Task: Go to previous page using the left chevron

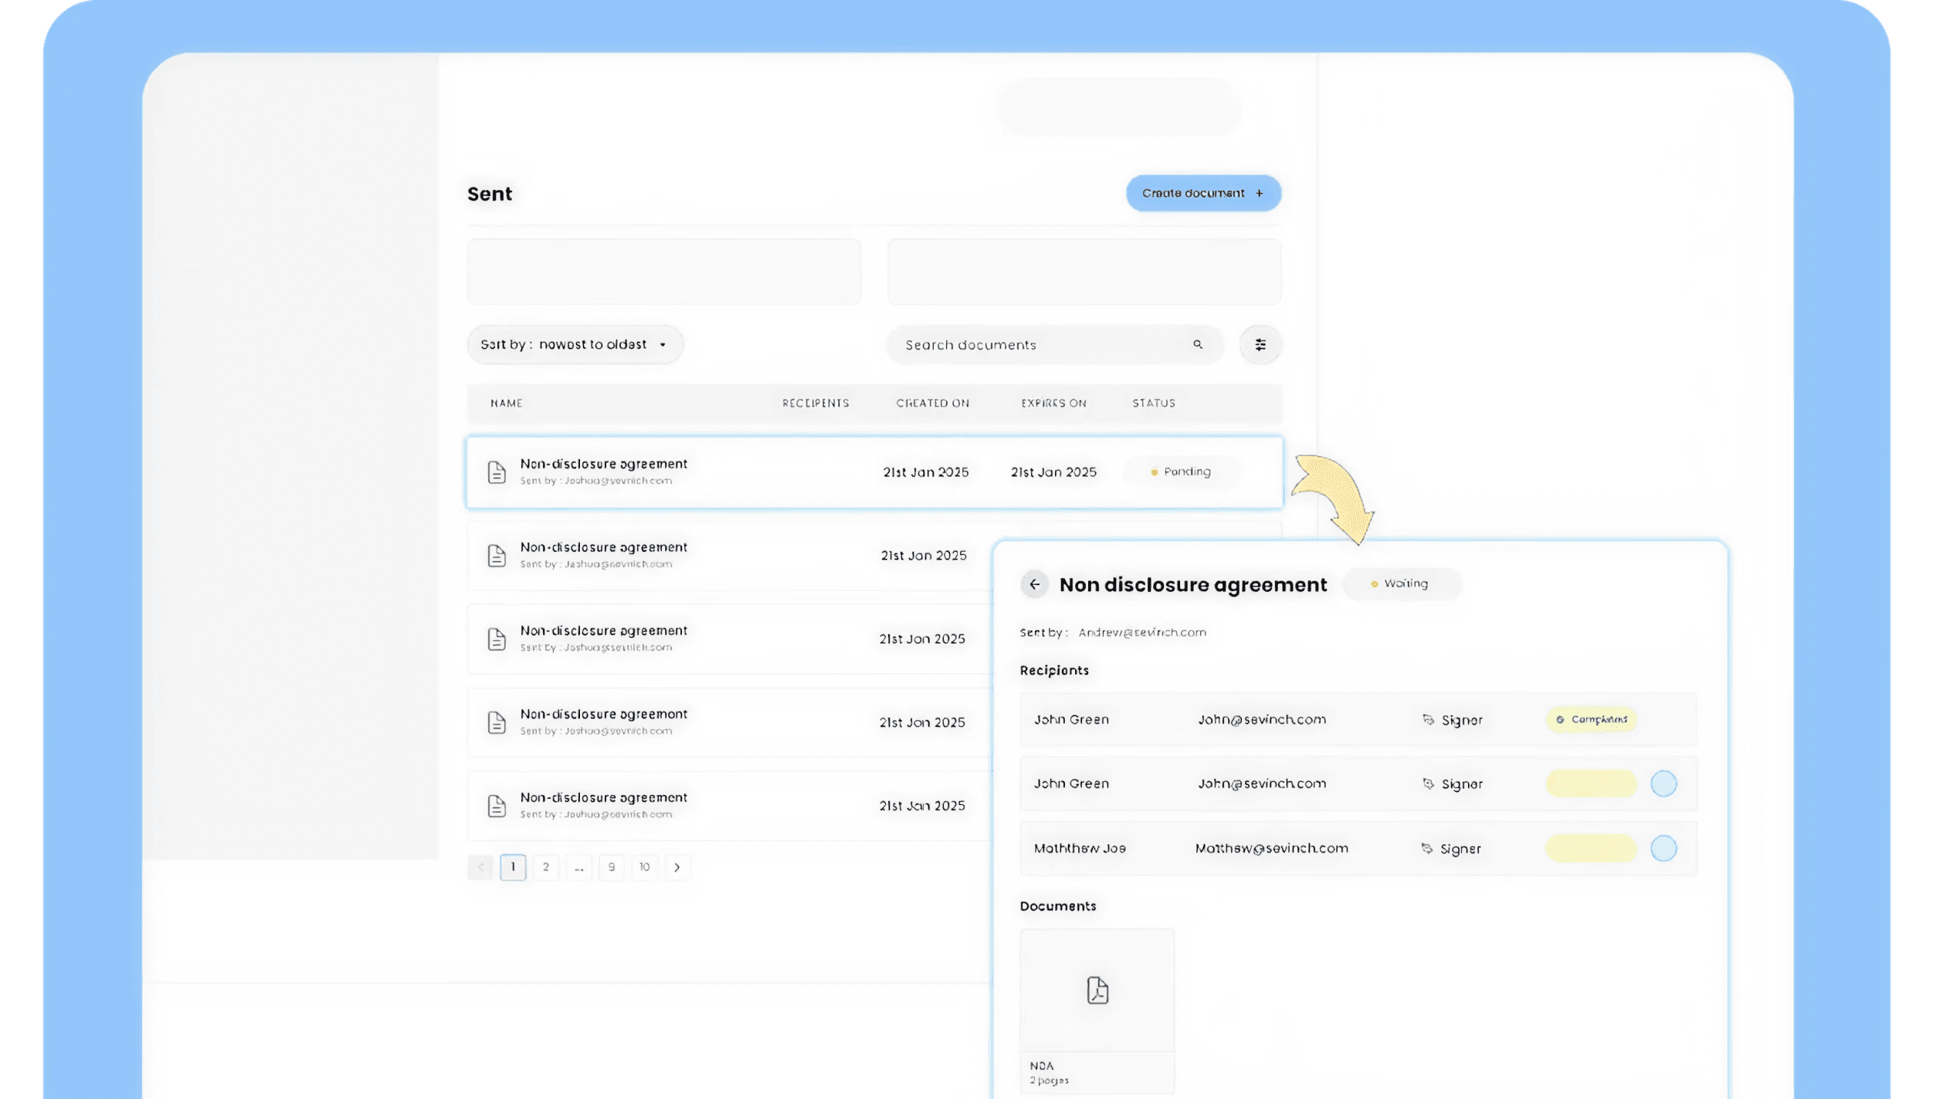Action: [x=480, y=867]
